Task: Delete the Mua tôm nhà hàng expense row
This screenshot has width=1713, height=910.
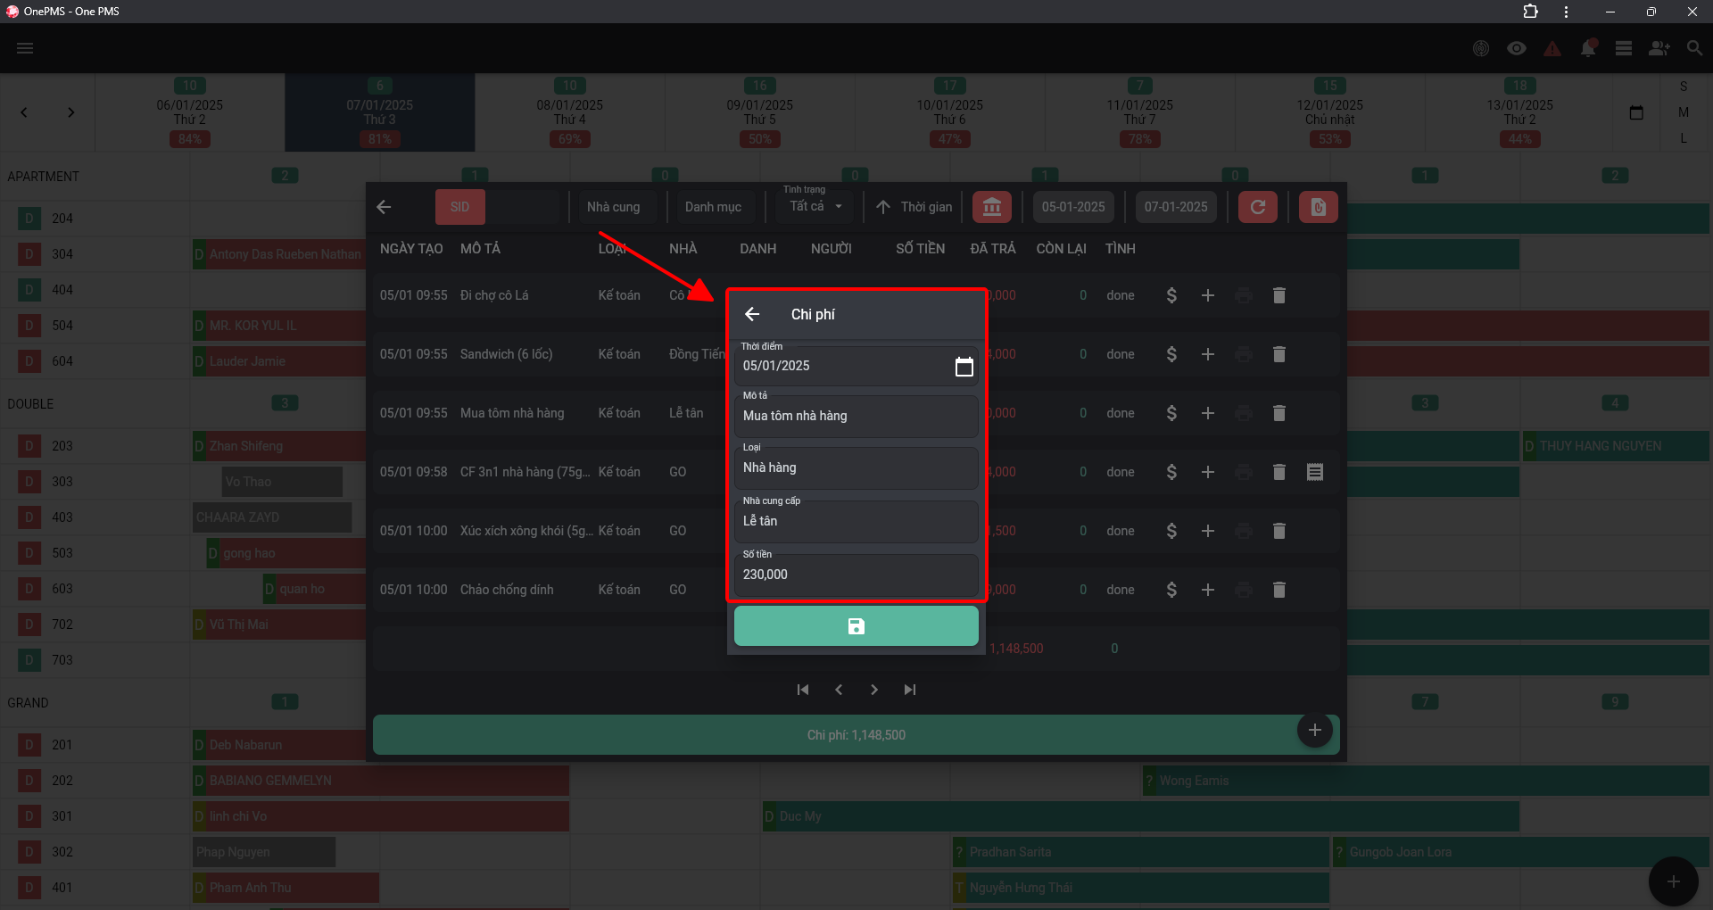Action: click(x=1279, y=413)
